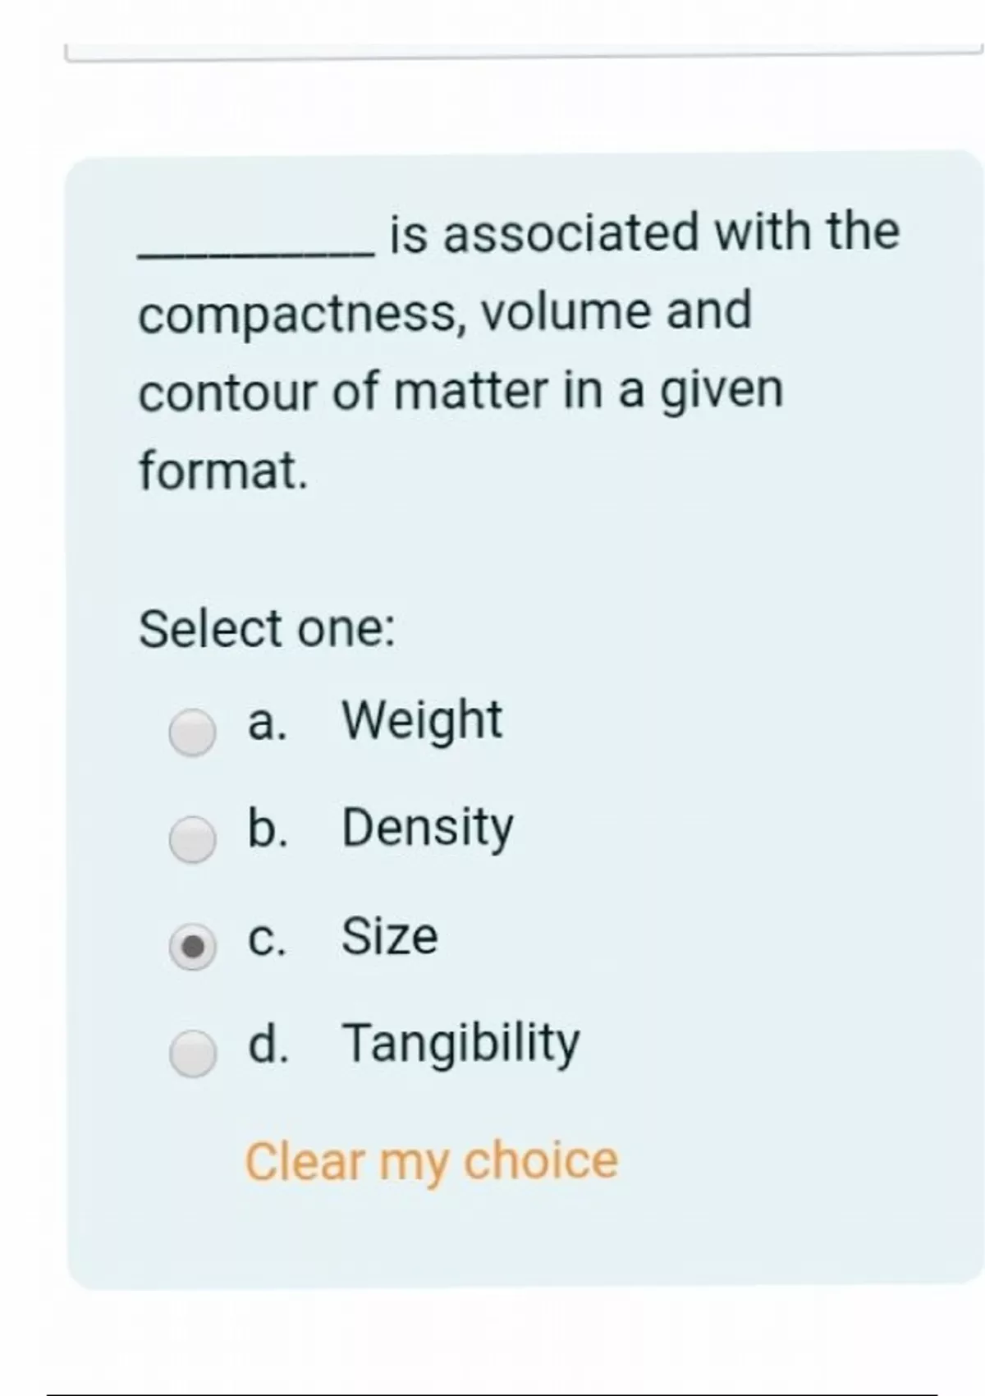Click the selected Size radio button
The height and width of the screenshot is (1396, 985).
(x=193, y=947)
